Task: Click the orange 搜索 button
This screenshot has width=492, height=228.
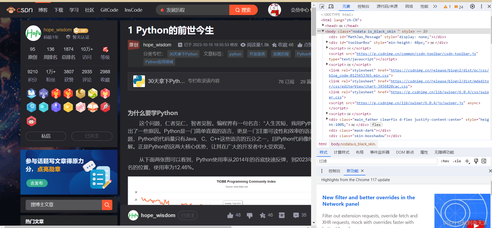Action: click(243, 10)
